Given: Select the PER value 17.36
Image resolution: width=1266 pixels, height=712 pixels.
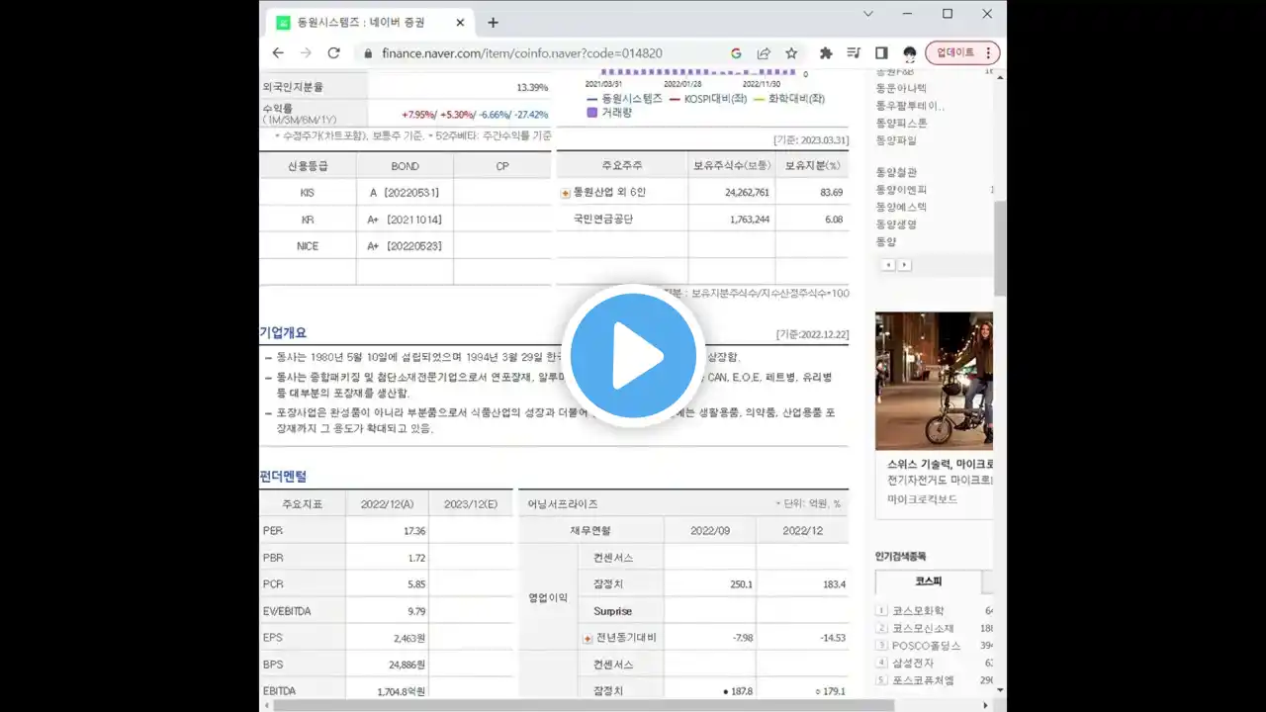Looking at the screenshot, I should [415, 531].
